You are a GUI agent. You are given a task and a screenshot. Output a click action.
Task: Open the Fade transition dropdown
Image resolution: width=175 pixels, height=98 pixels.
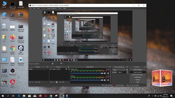click(119, 70)
